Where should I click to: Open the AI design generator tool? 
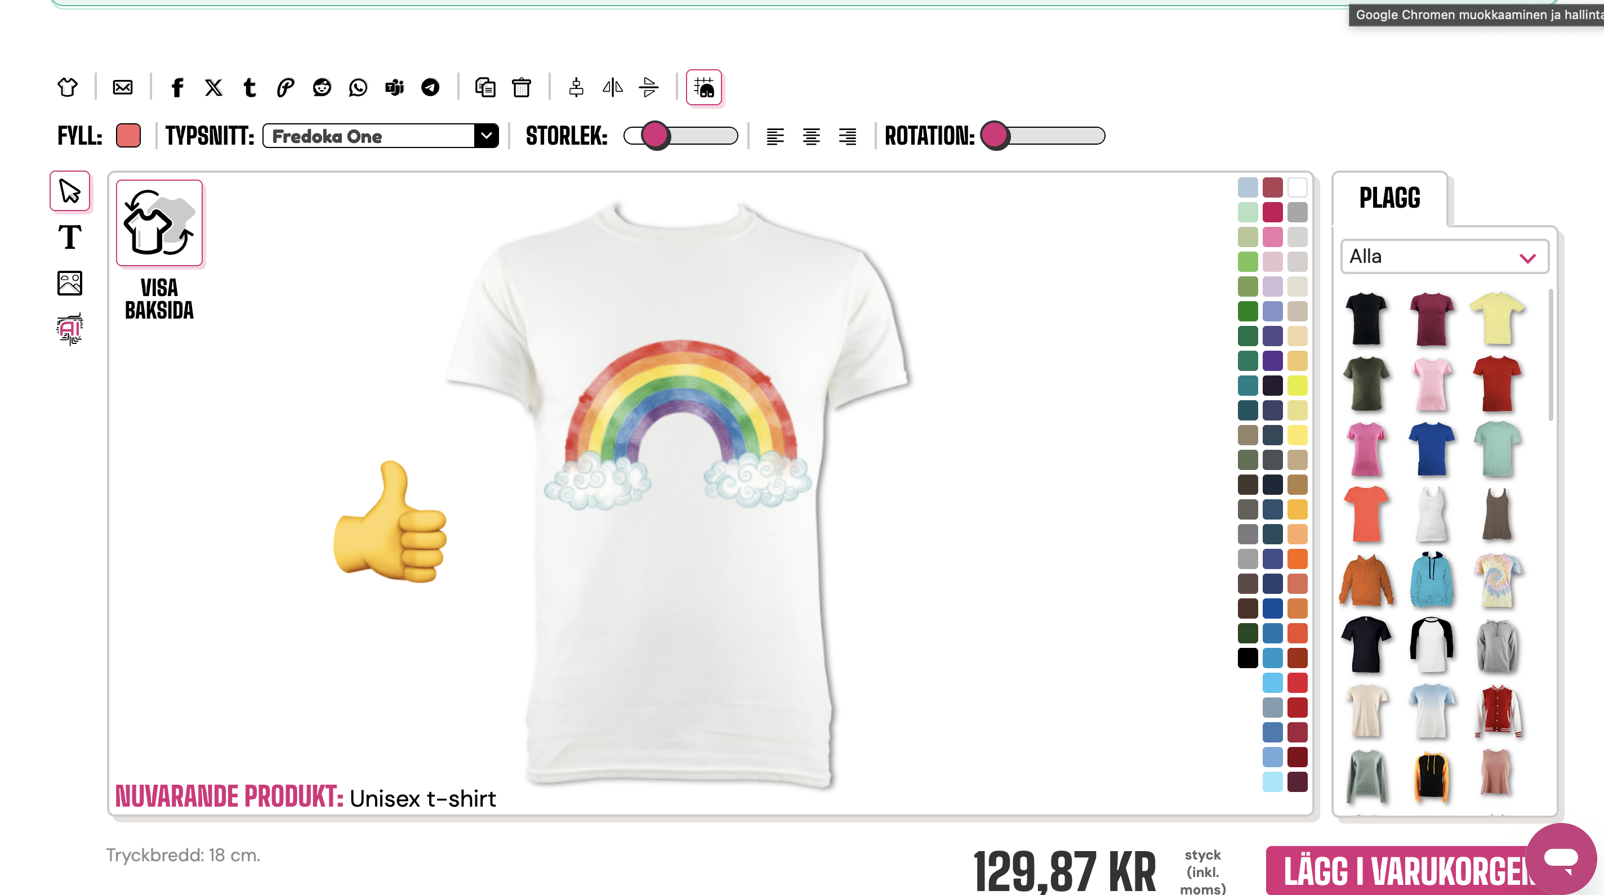pos(70,329)
